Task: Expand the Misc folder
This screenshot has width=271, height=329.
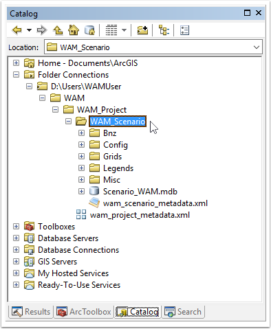Action: [81, 180]
